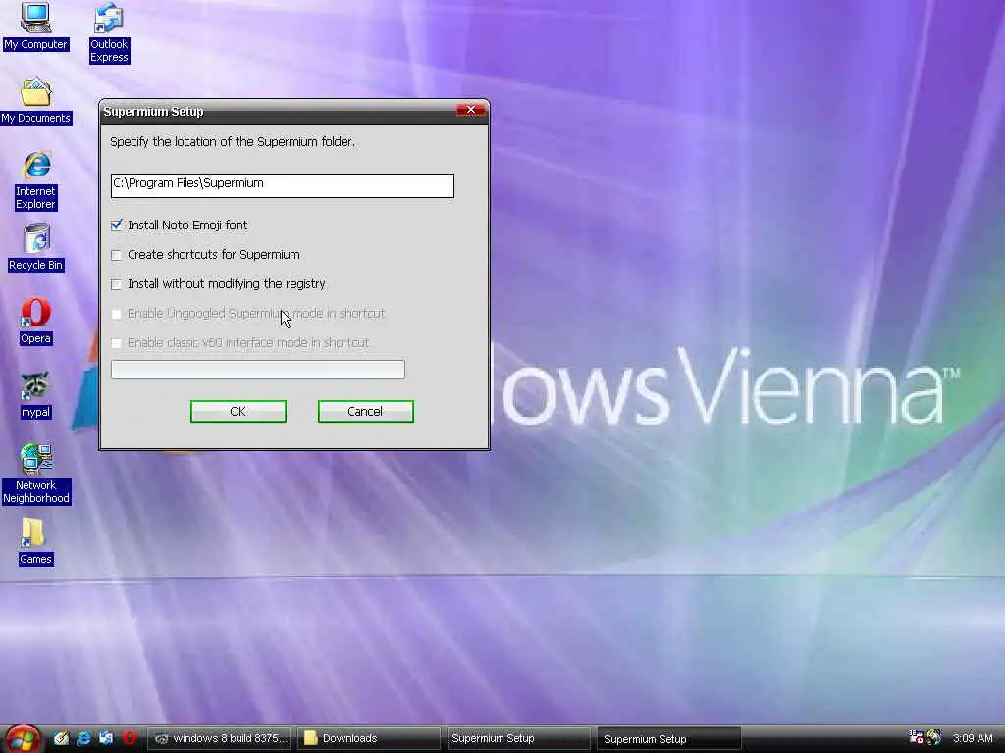Image resolution: width=1005 pixels, height=753 pixels.
Task: Launch mypal browser desktop icon
Action: (x=35, y=396)
